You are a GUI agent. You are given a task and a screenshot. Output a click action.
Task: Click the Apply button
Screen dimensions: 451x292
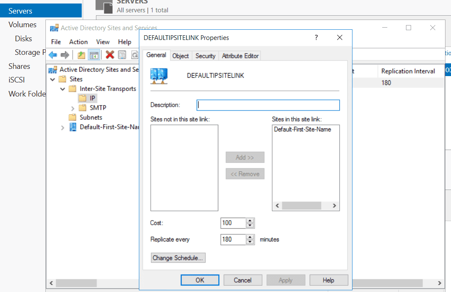click(286, 280)
